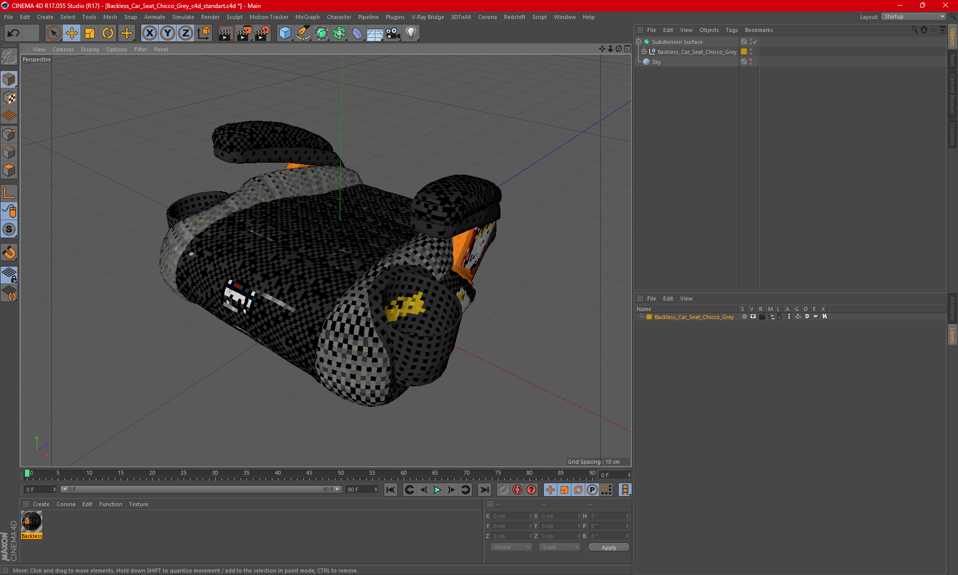Click the X position input field
Image resolution: width=958 pixels, height=575 pixels.
tap(511, 516)
